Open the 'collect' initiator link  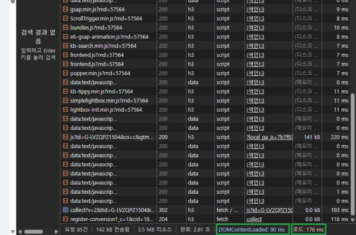(254, 219)
